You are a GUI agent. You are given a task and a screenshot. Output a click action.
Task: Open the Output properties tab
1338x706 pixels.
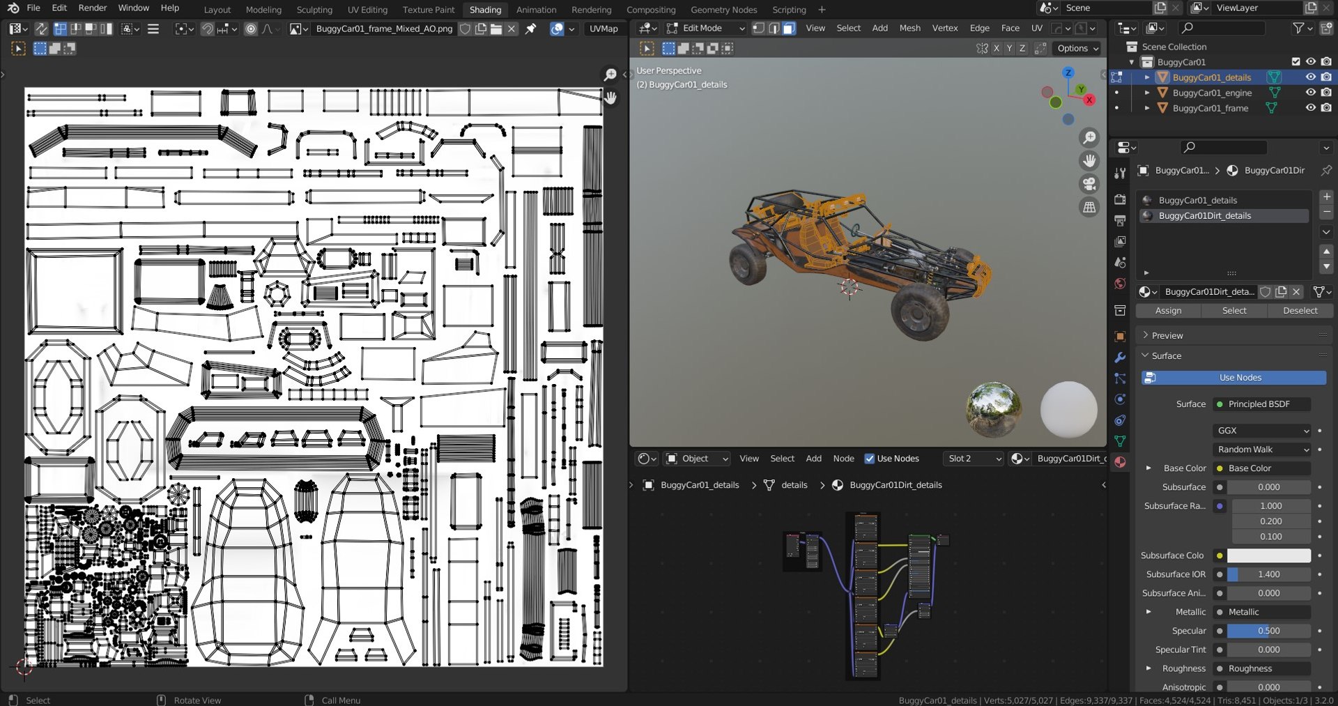tap(1120, 220)
